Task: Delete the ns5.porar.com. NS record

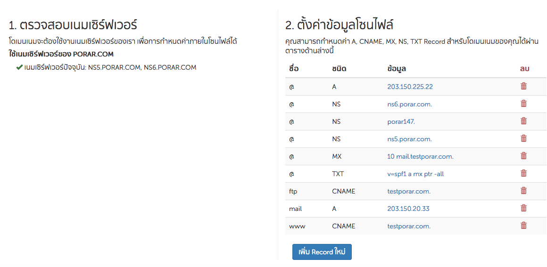Action: click(523, 138)
